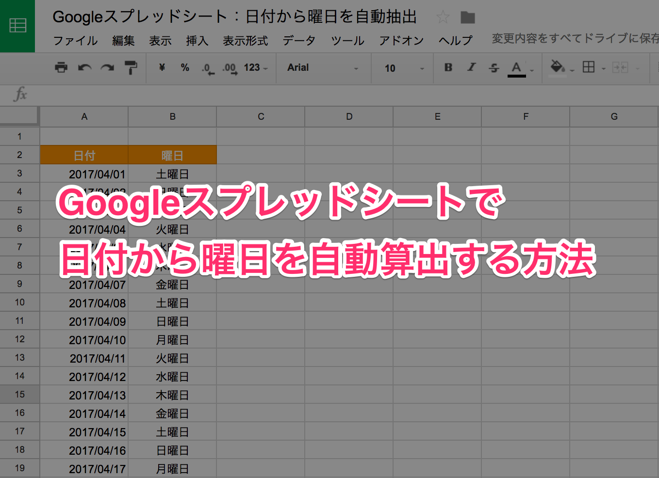659x478 pixels.
Task: Select row 19 header
Action: click(x=19, y=468)
